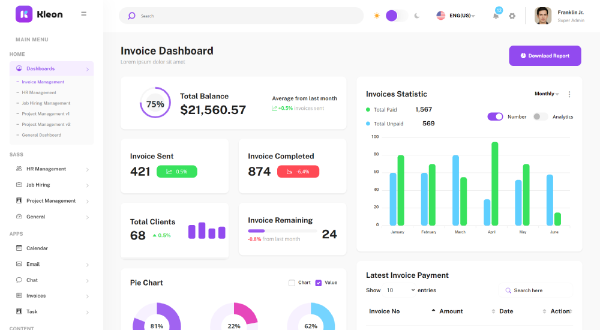Click the Email envelope icon in the sidebar
Viewport: 600px width, 330px height.
click(x=19, y=264)
